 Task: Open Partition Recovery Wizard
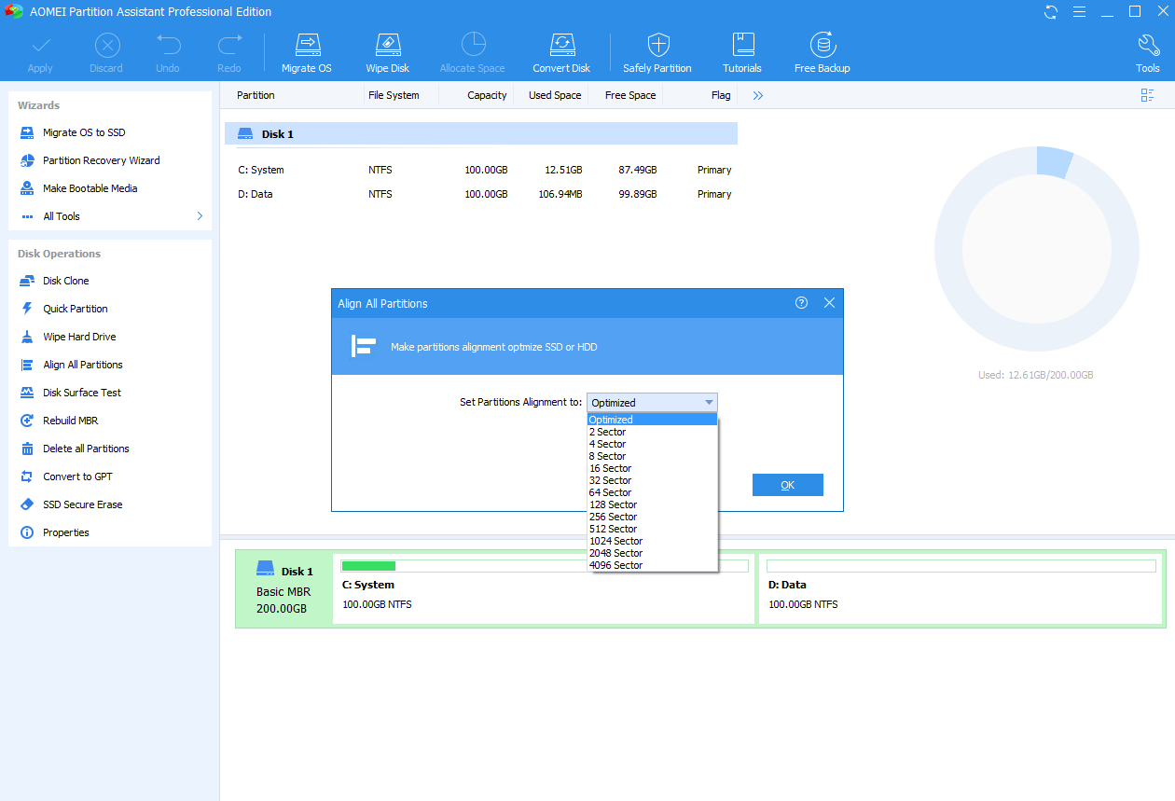pyautogui.click(x=101, y=160)
